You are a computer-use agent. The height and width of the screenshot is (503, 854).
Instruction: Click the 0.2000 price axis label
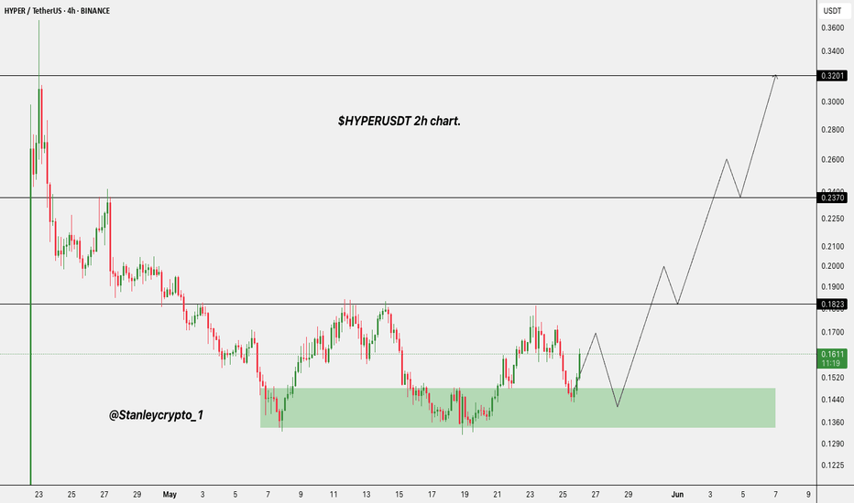[832, 266]
